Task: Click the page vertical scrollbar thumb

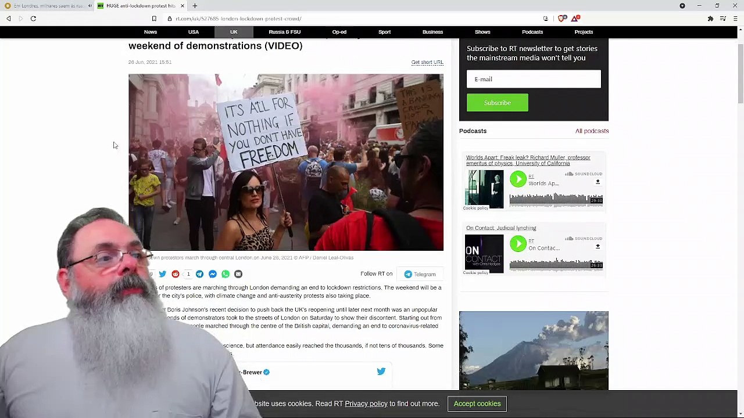Action: (740, 74)
